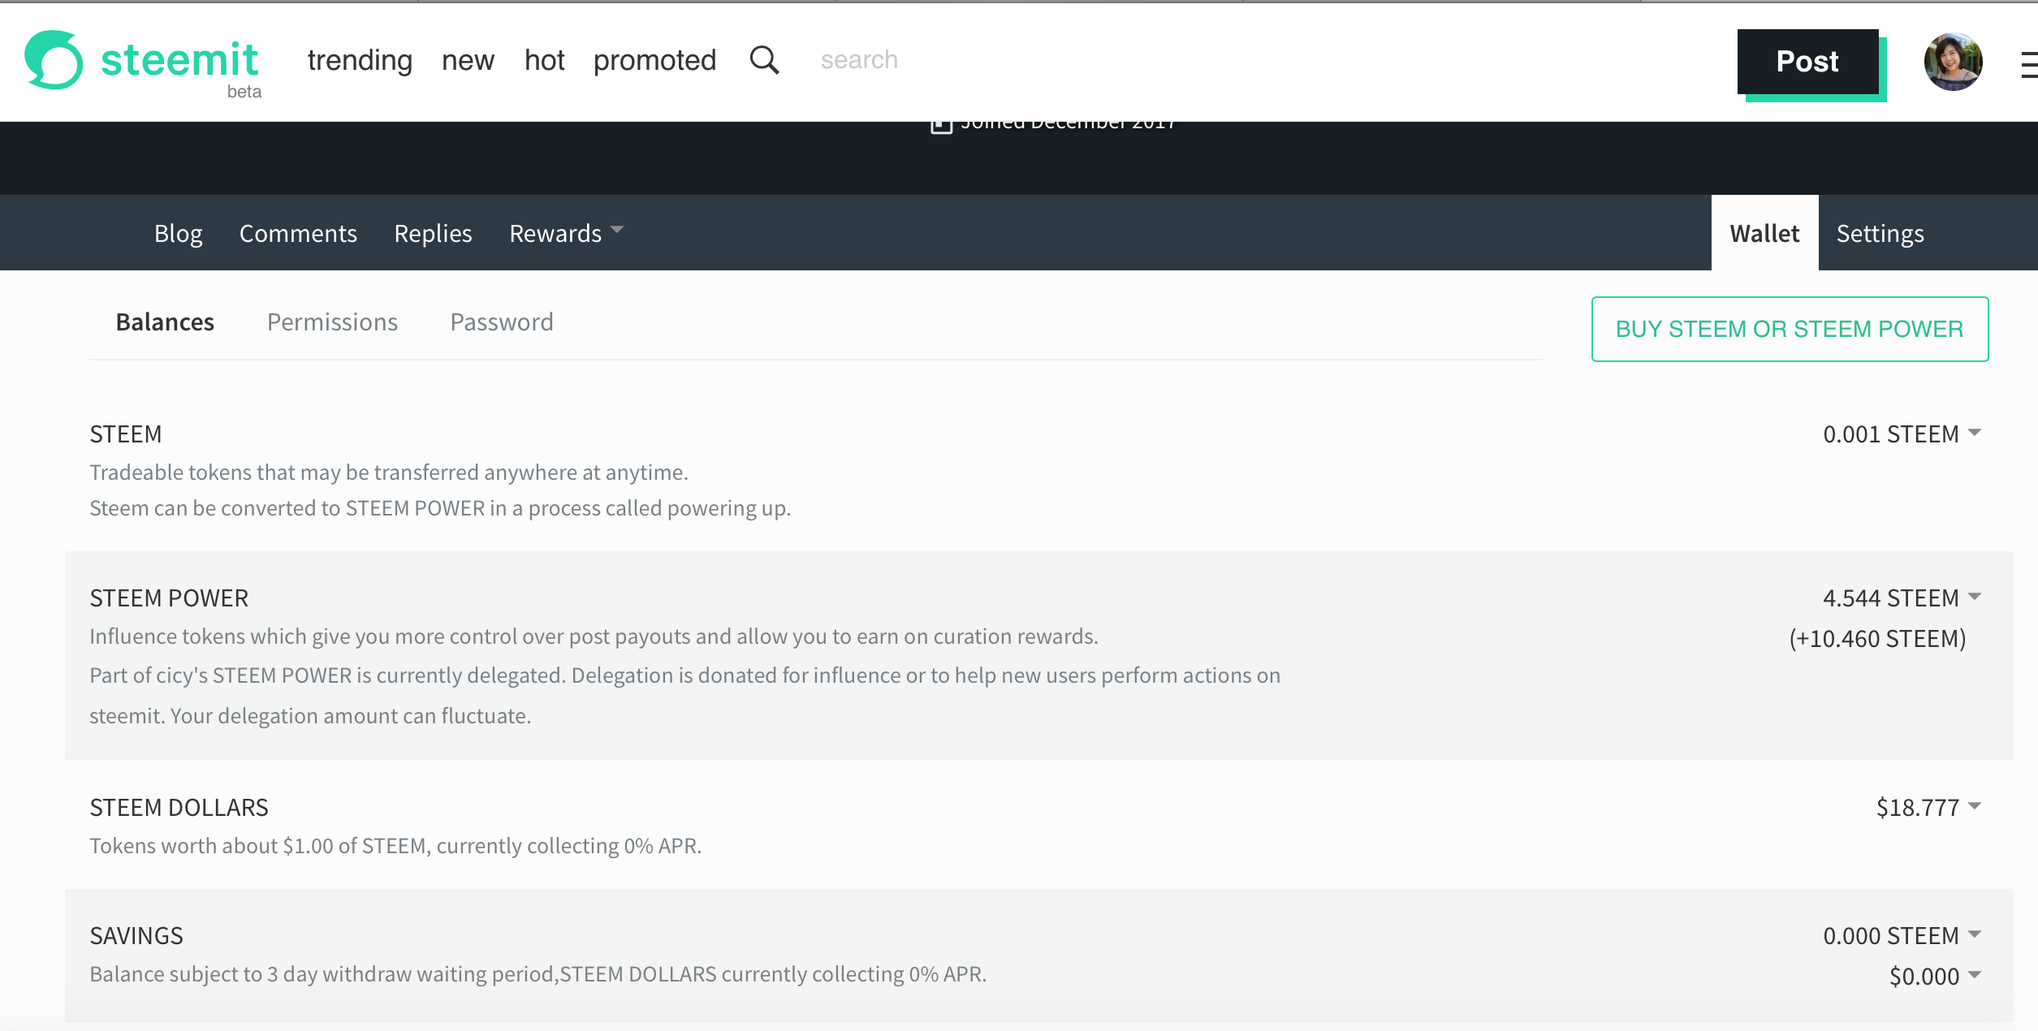Go to new posts
The width and height of the screenshot is (2038, 1031).
pos(468,60)
